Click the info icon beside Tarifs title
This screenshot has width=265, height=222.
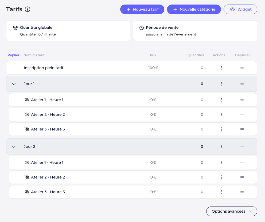28,9
